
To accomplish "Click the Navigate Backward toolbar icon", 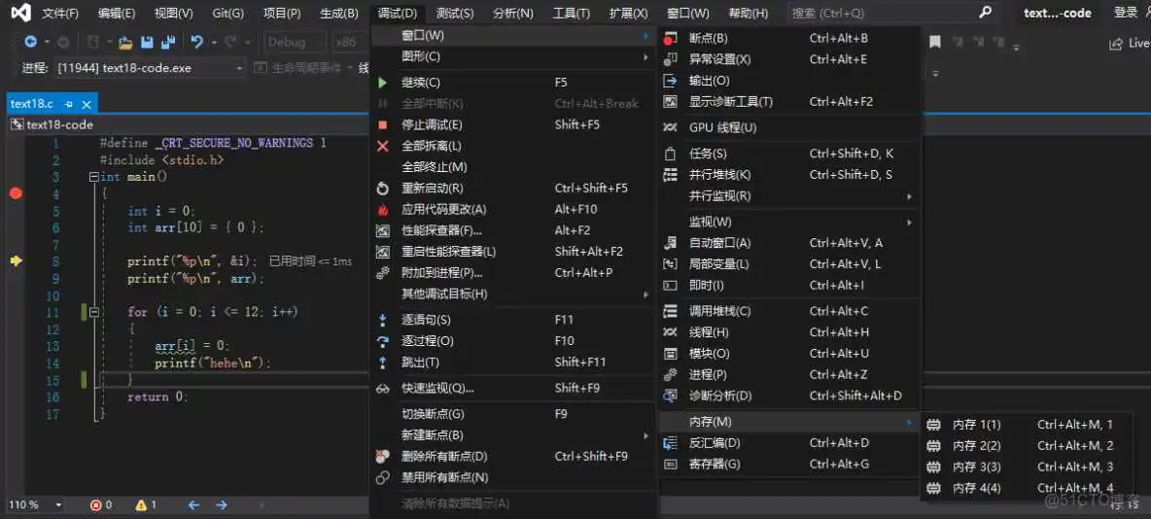I will tap(31, 43).
